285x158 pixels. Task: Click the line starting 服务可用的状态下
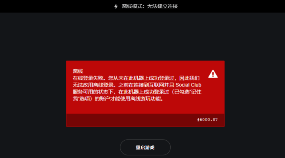click(x=137, y=92)
